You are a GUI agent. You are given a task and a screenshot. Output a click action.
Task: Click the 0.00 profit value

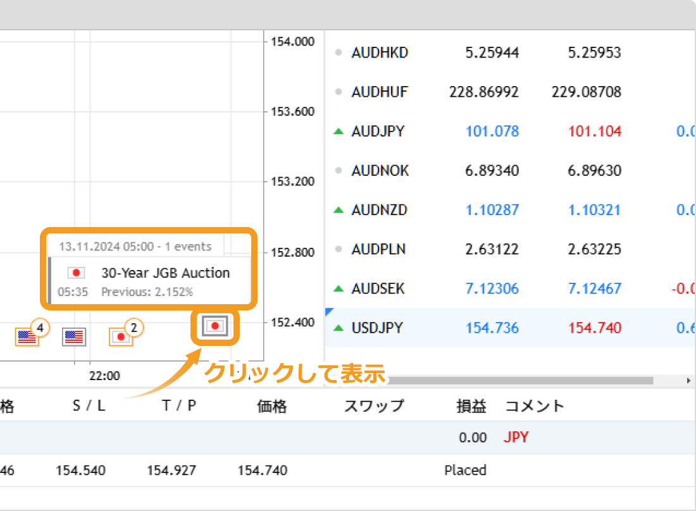click(473, 438)
